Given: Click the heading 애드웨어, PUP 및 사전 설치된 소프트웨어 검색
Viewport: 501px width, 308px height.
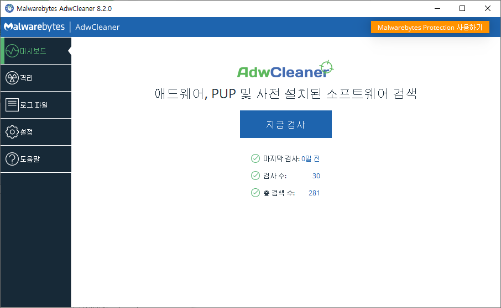Looking at the screenshot, I should pyautogui.click(x=286, y=94).
